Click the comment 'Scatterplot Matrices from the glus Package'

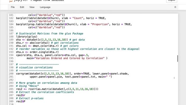(51, 34)
